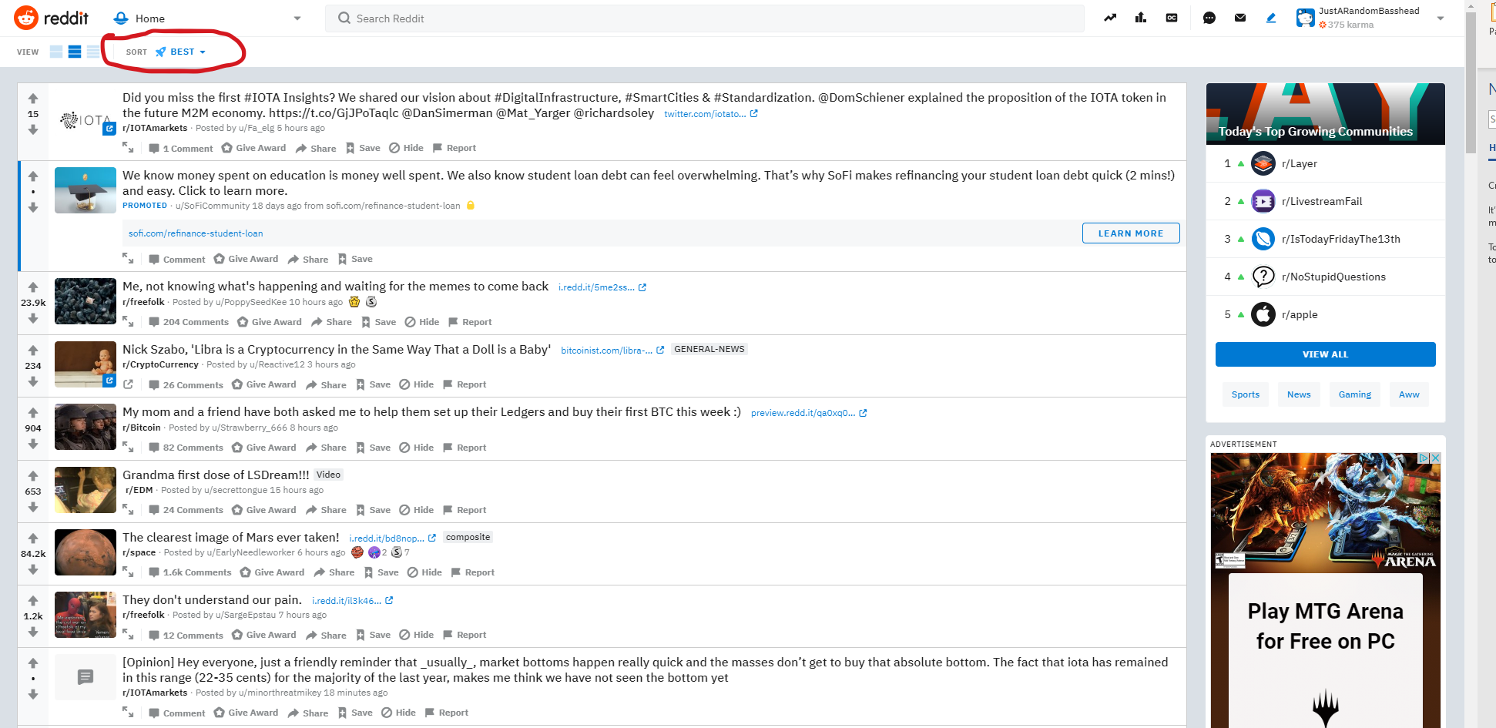Upvote the Grandma LSDream post
The image size is (1496, 728).
tap(33, 476)
